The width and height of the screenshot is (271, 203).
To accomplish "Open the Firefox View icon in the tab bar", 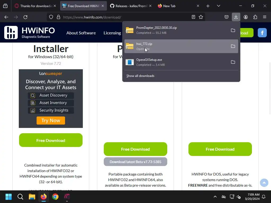I will [x=5, y=6].
